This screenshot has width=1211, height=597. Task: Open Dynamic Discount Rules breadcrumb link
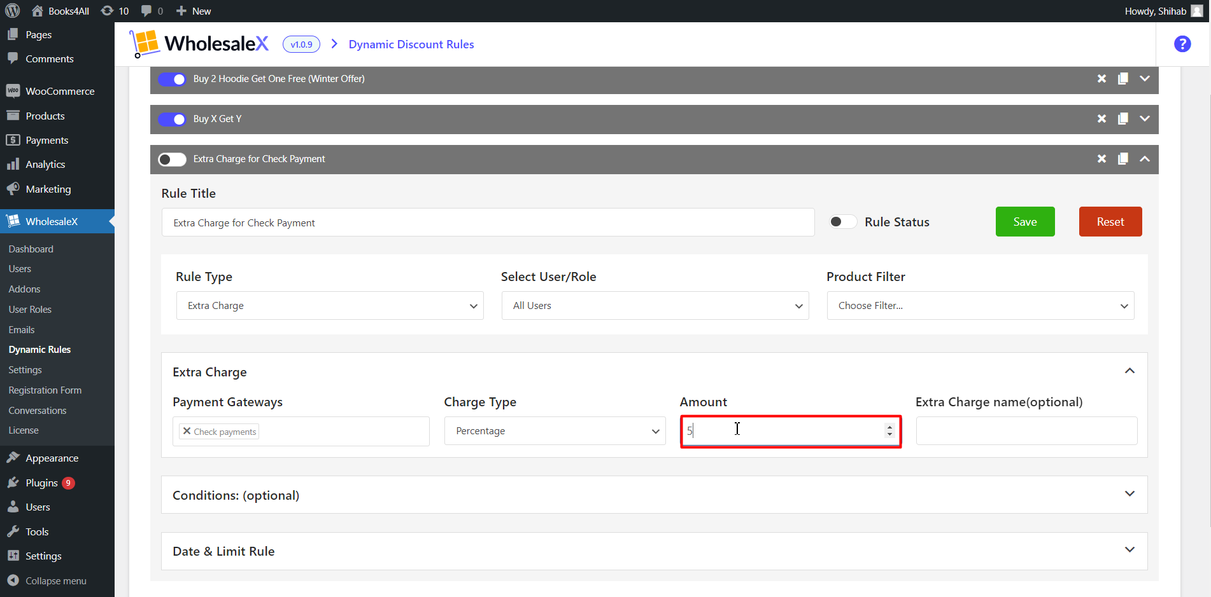pyautogui.click(x=411, y=45)
